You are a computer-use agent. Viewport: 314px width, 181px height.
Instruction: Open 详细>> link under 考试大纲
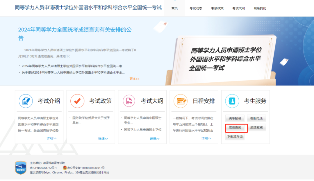click(x=155, y=139)
